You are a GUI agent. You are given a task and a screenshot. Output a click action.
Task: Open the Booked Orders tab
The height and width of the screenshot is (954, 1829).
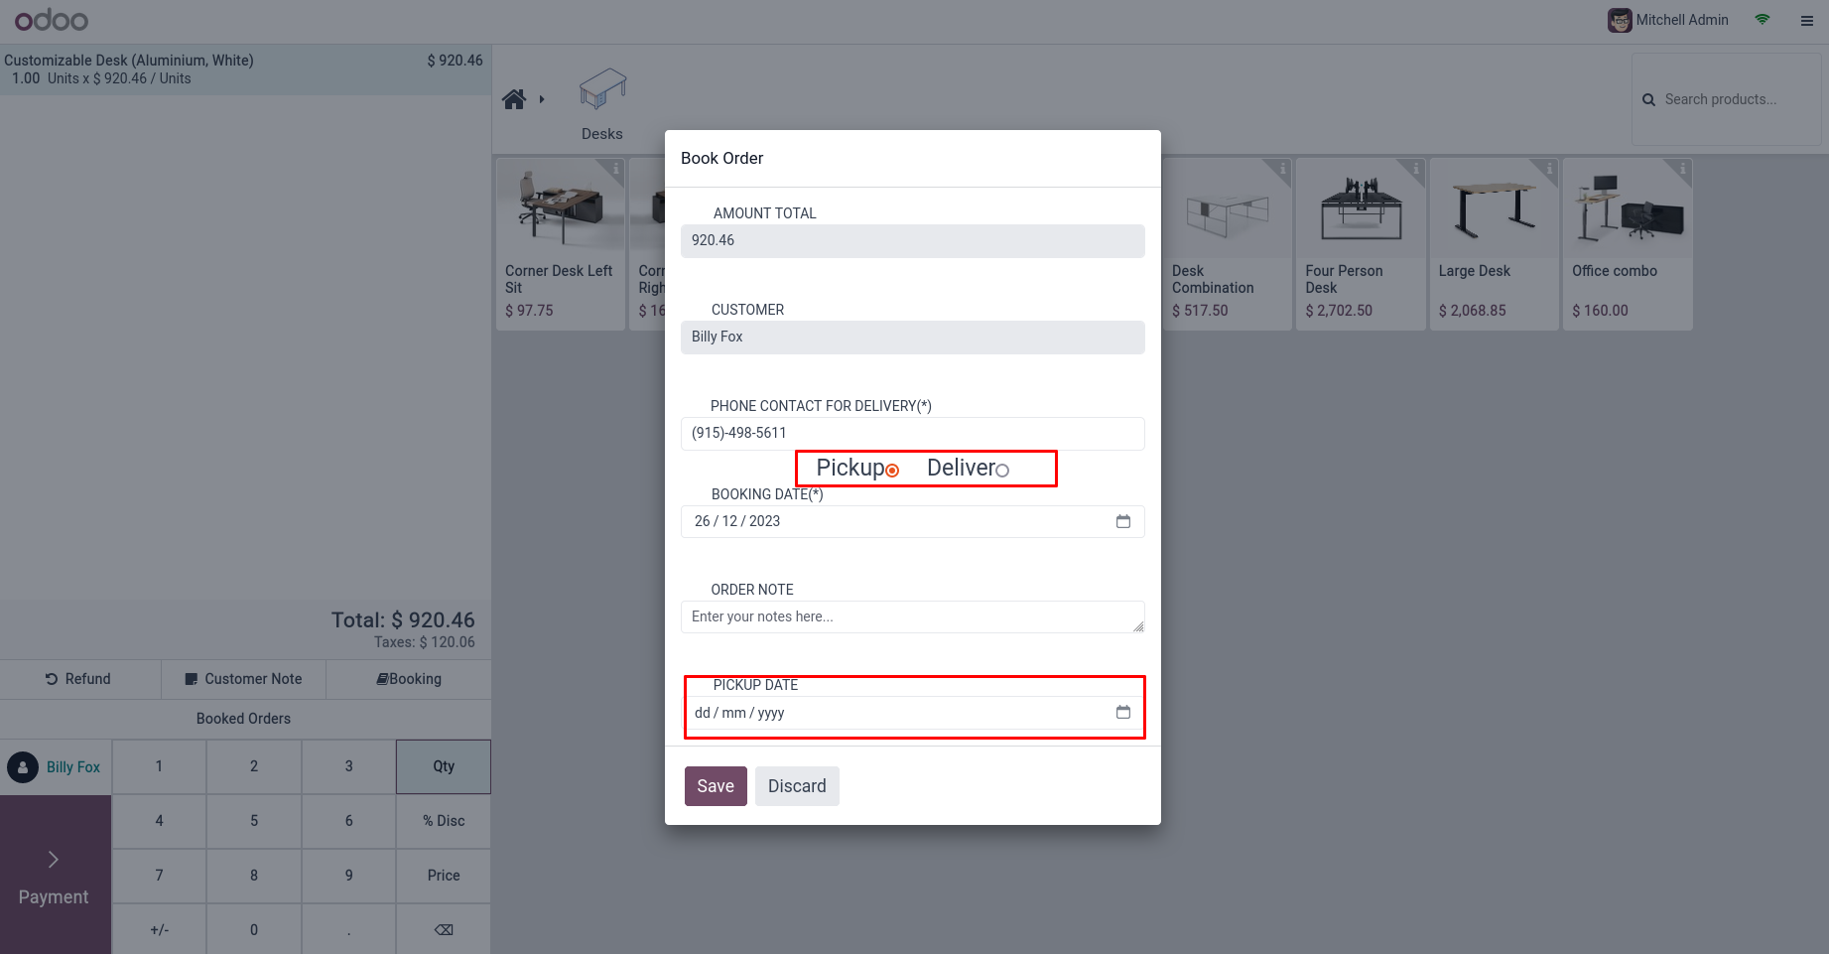[x=244, y=719]
